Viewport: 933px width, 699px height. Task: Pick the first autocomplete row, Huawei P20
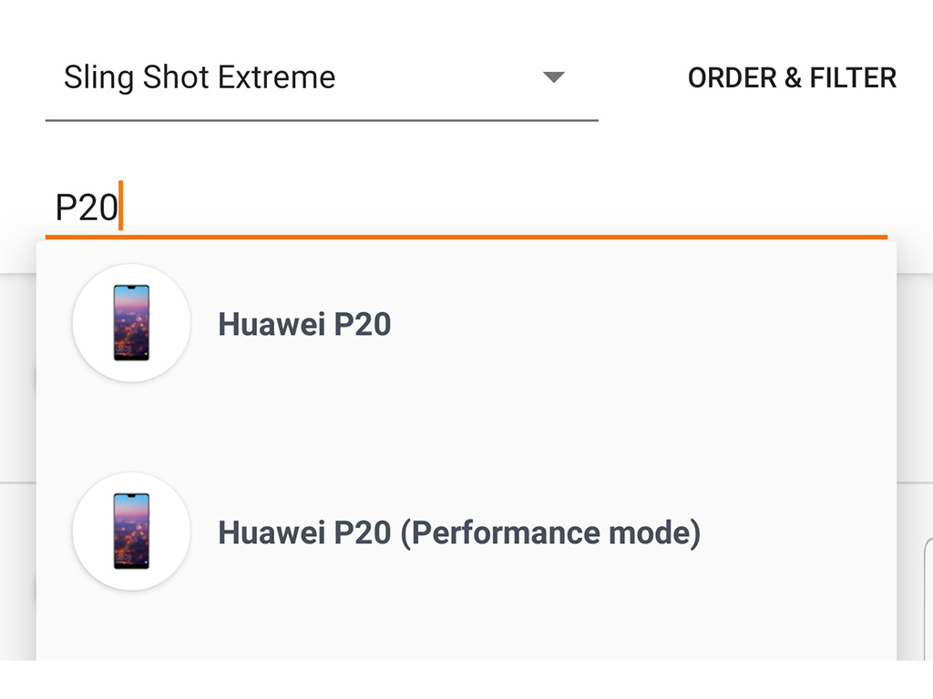pos(547,324)
